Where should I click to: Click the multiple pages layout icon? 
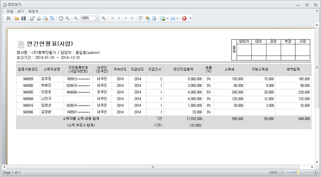pyautogui.click(x=141, y=18)
